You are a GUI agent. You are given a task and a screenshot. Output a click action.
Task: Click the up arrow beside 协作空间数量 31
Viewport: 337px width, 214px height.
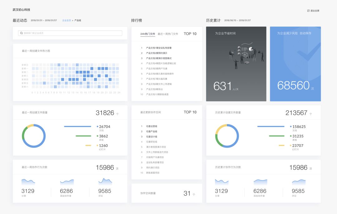tap(194, 194)
